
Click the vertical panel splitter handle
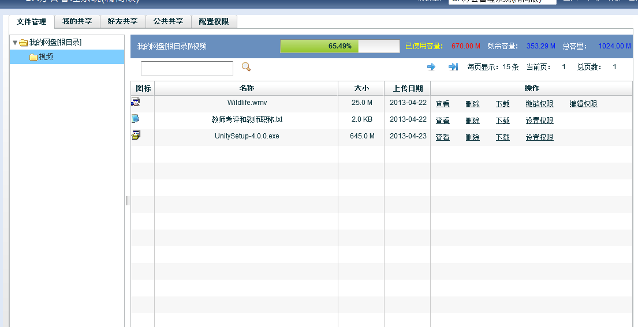point(128,200)
